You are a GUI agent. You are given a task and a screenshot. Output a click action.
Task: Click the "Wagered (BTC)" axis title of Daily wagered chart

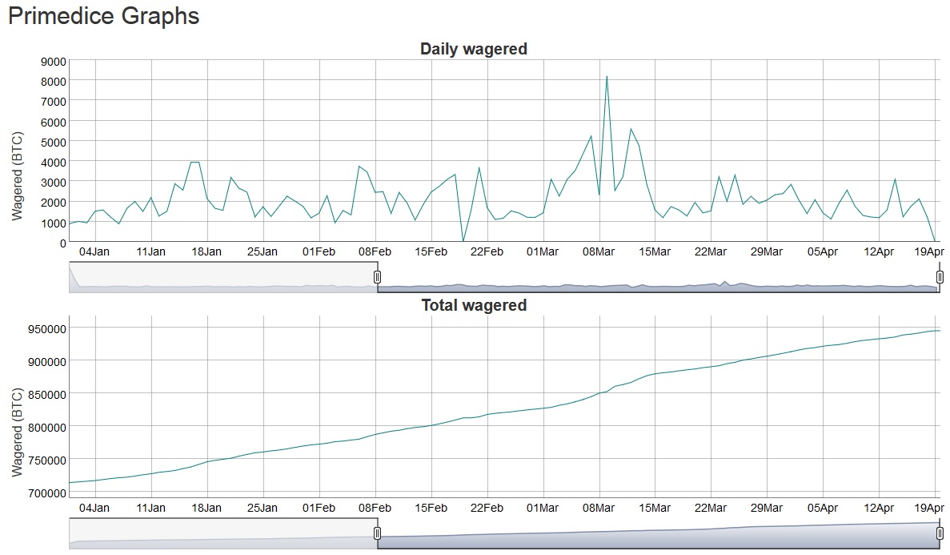17,176
